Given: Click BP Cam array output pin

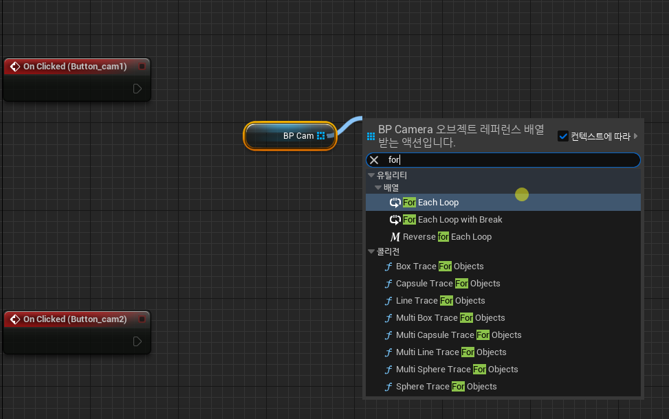Looking at the screenshot, I should (x=321, y=136).
